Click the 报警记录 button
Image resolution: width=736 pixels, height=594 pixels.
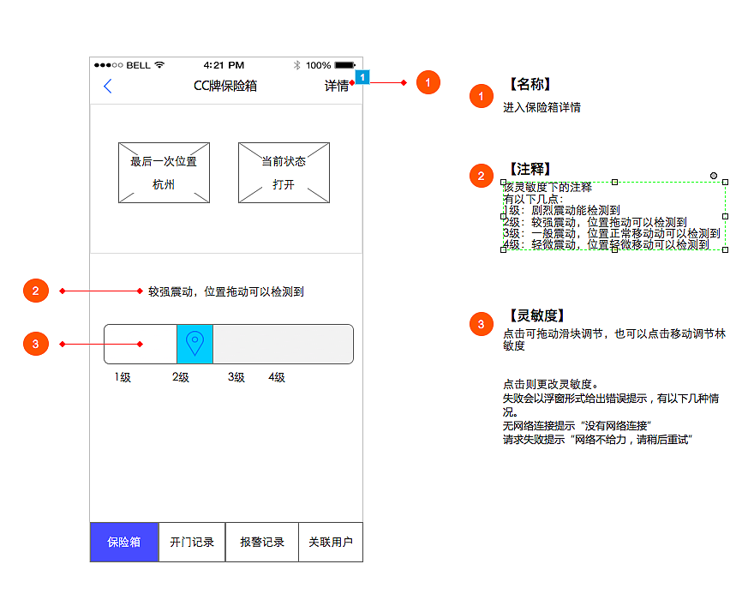261,542
